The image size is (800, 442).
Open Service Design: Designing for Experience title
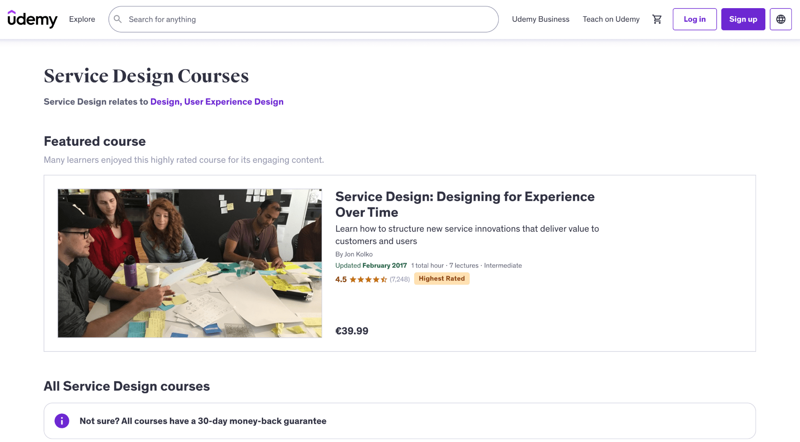(x=465, y=204)
